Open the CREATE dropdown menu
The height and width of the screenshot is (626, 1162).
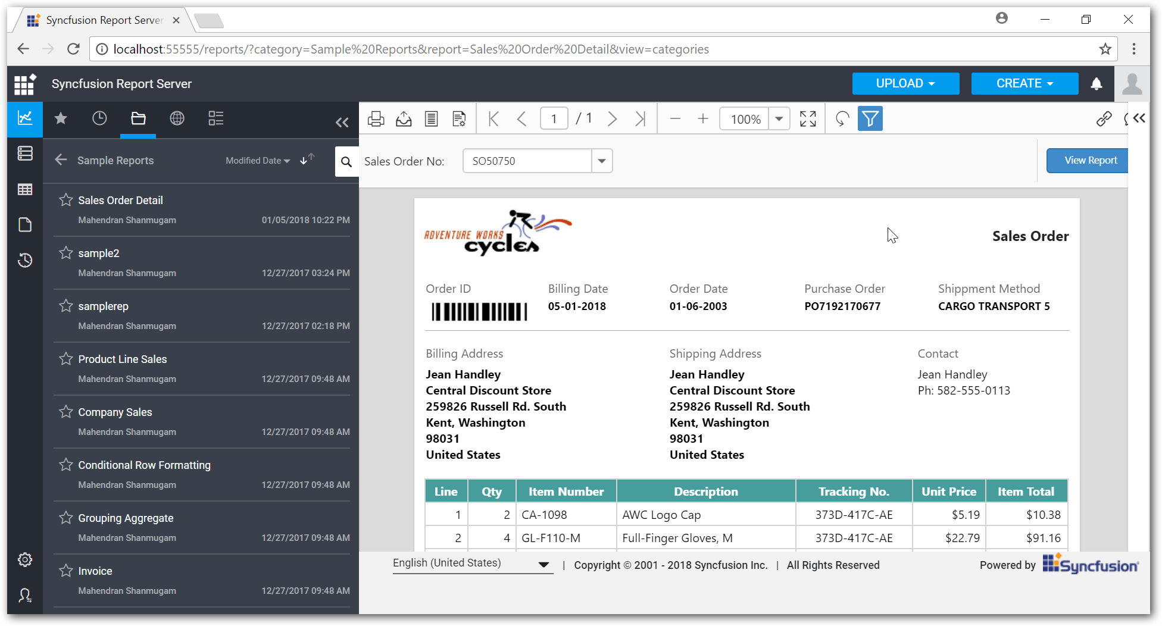tap(1024, 84)
